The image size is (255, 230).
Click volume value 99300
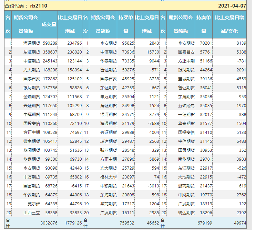(51, 159)
